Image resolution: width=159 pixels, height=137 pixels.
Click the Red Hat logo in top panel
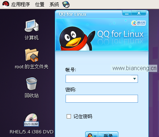coord(6,4)
